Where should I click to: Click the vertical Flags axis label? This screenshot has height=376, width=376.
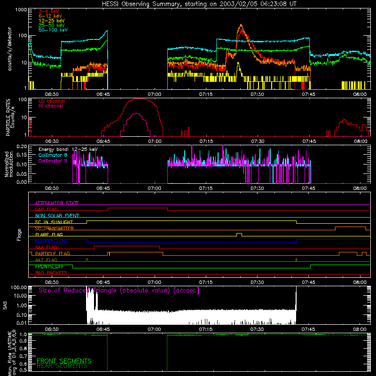point(19,235)
